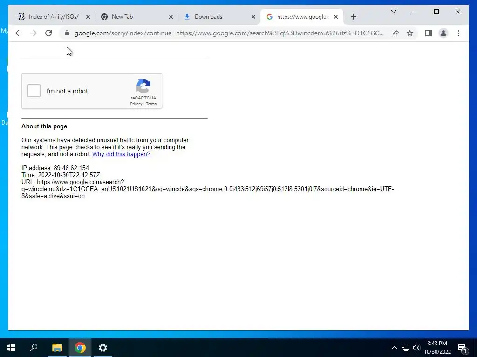Open the Chrome side panel
Image resolution: width=477 pixels, height=357 pixels.
pos(429,33)
